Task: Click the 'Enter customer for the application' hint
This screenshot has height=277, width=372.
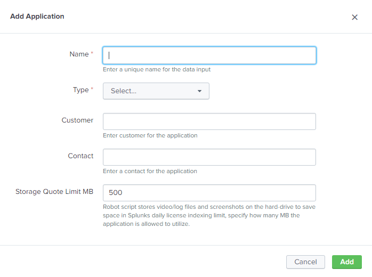Action: pos(150,135)
